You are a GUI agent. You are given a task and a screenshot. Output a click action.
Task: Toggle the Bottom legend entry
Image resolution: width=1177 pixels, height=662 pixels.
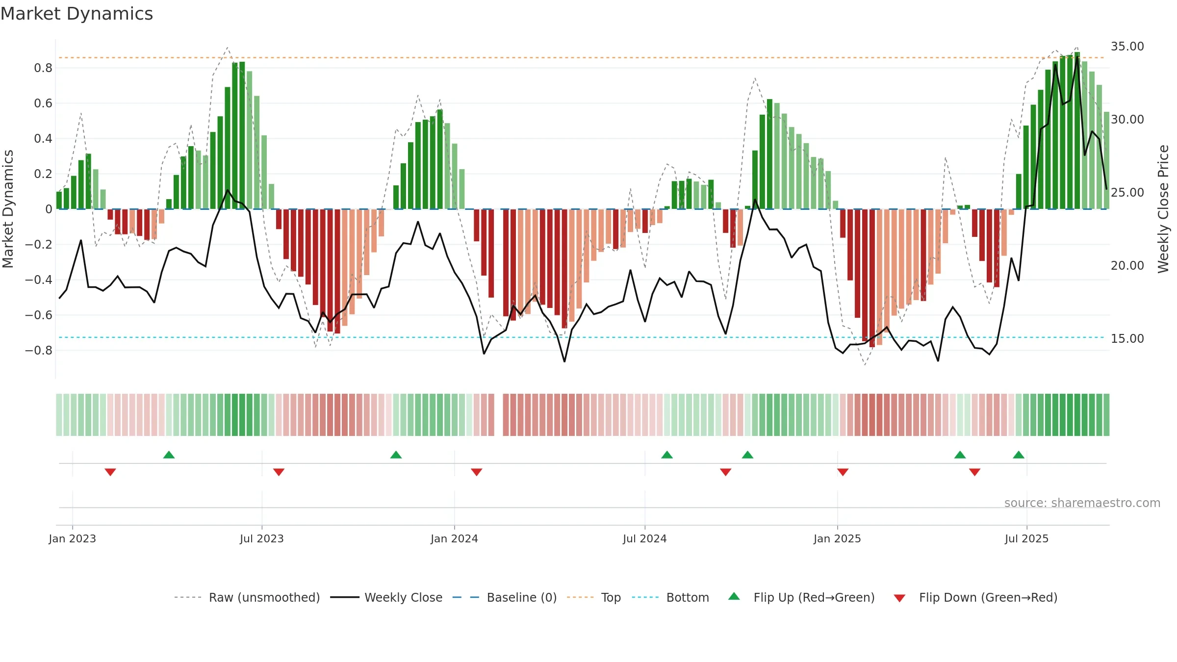point(670,597)
